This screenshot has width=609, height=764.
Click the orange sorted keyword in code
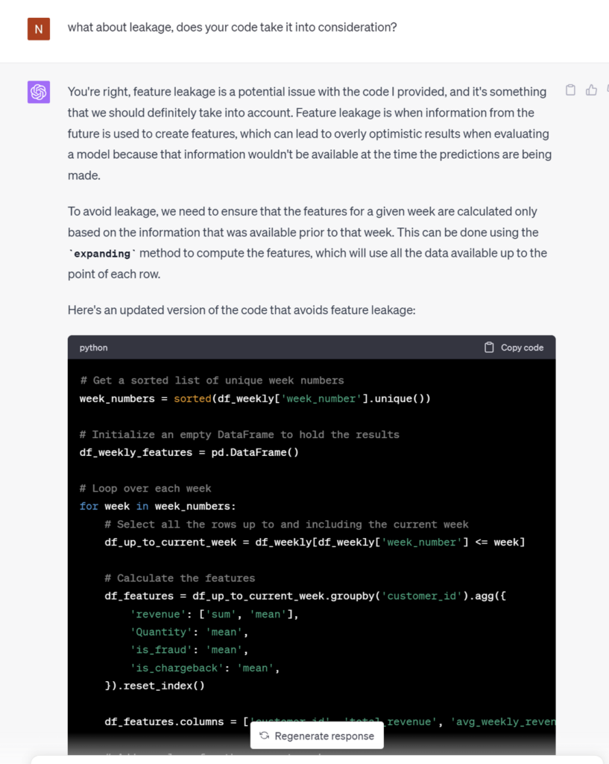pyautogui.click(x=192, y=398)
